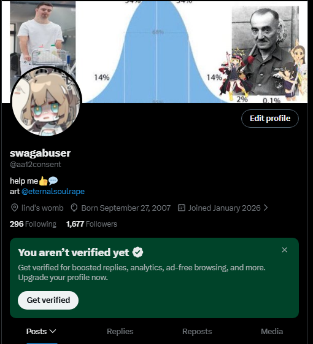
Task: Switch to the Replies tab
Action: point(120,331)
